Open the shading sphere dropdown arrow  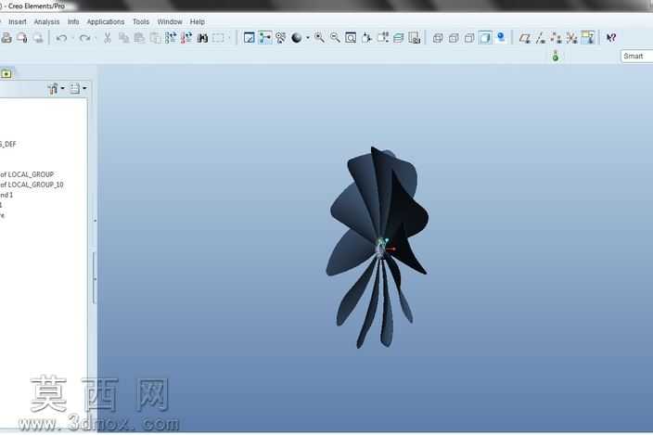(x=308, y=38)
